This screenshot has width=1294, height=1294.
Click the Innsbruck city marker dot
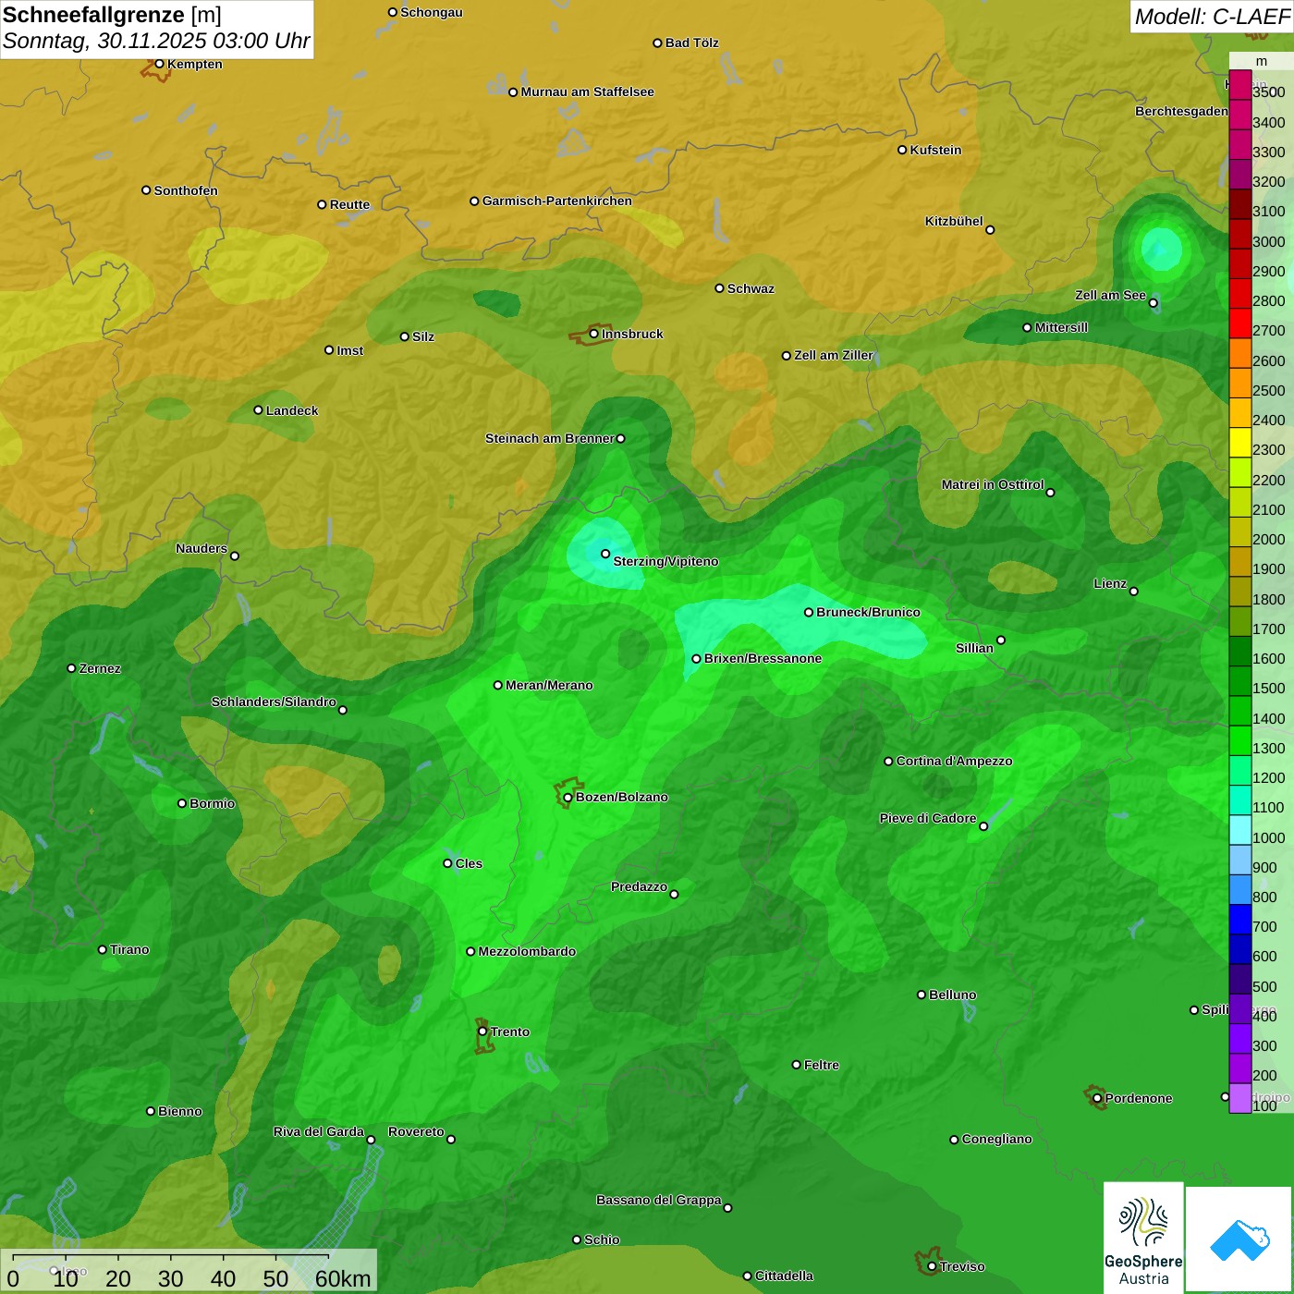[594, 334]
